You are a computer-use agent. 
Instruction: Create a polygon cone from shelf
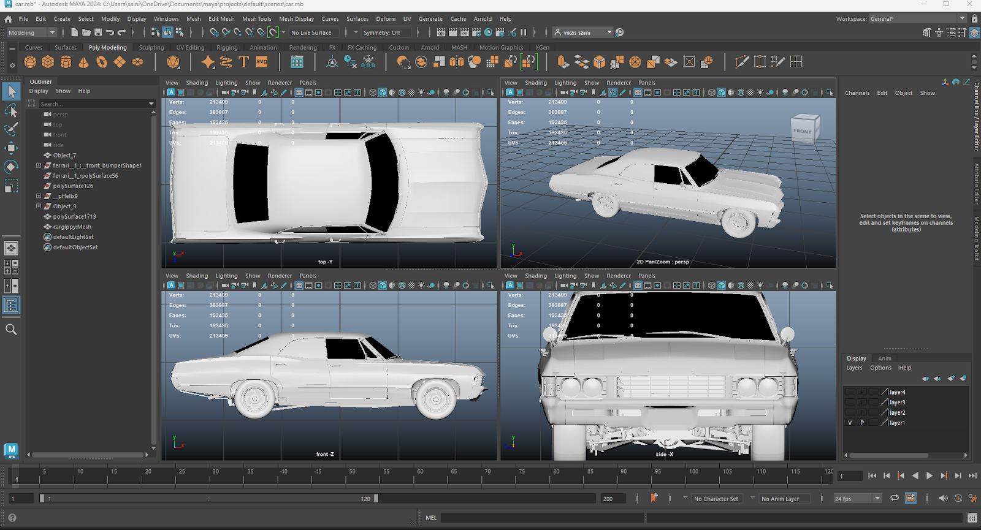click(83, 62)
